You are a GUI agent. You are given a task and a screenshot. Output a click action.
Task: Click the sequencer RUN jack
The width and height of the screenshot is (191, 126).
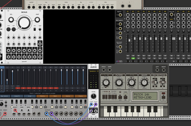click(x=22, y=110)
